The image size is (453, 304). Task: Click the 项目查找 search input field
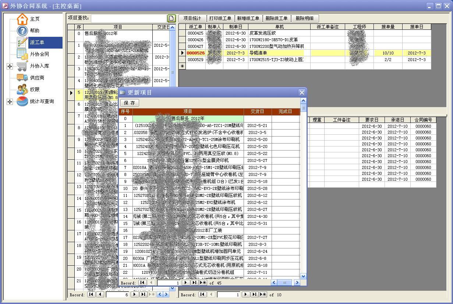(x=129, y=18)
